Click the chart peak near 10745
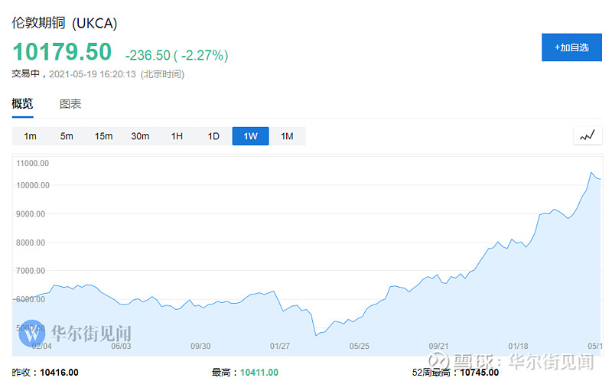Viewport: 612px width, 381px height. (x=591, y=173)
